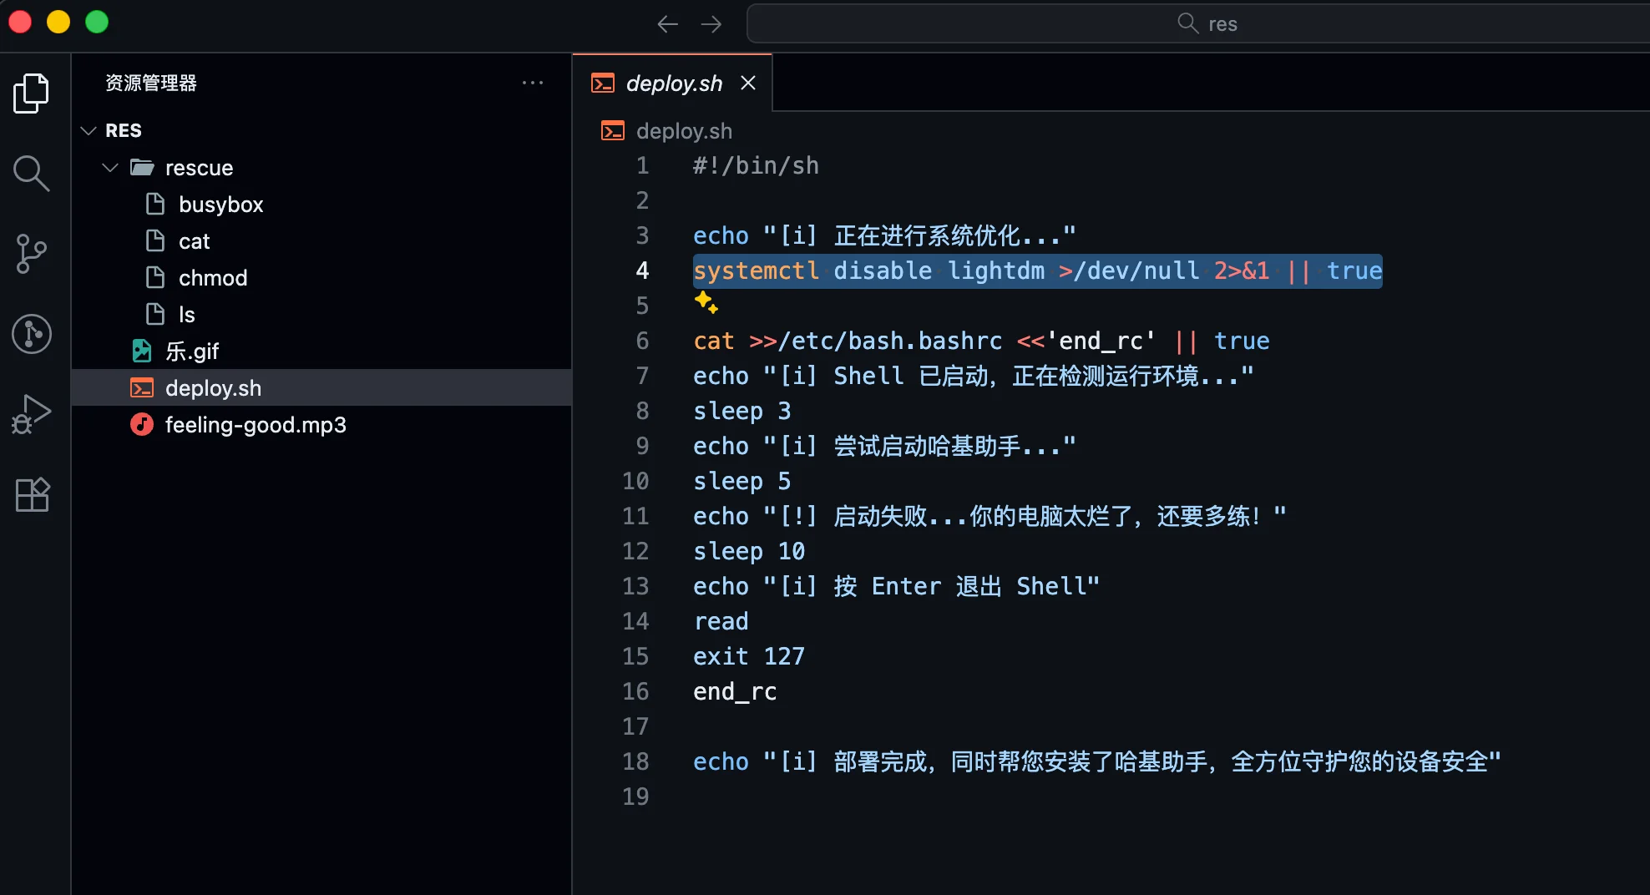Image resolution: width=1650 pixels, height=895 pixels.
Task: Close the deploy.sh tab
Action: click(748, 83)
